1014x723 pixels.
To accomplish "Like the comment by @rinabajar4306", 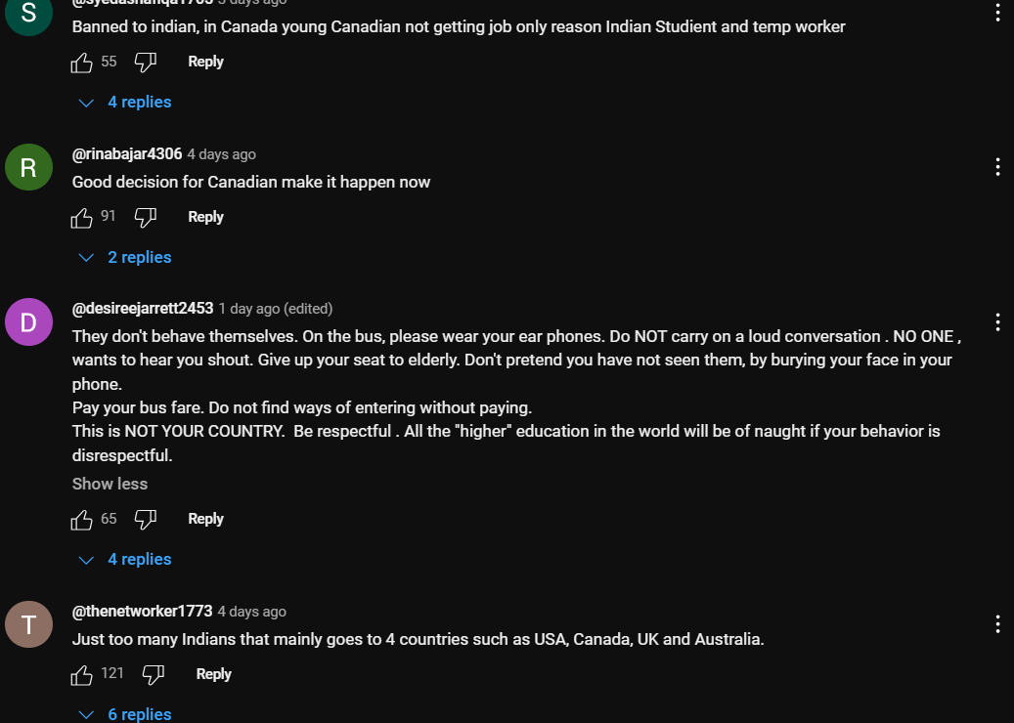I will 82,218.
